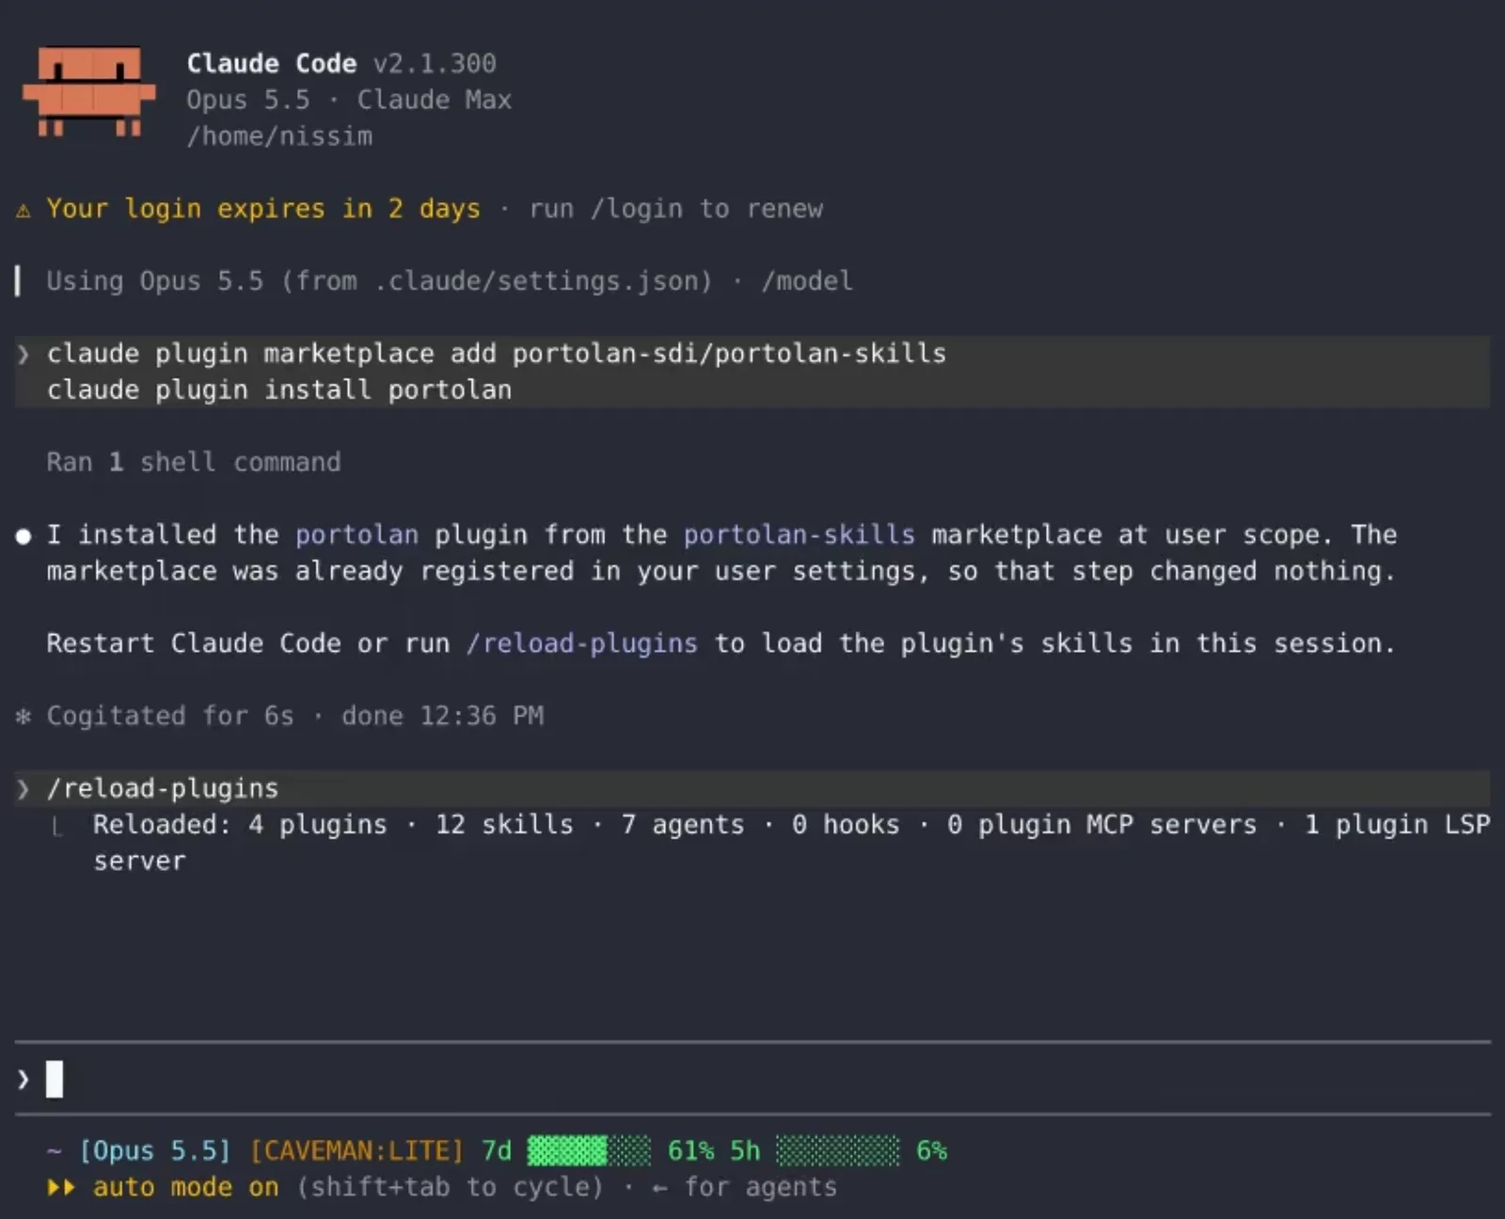Click 'auto mode on' in the footer
Screen dimensions: 1505x1219
point(186,1187)
